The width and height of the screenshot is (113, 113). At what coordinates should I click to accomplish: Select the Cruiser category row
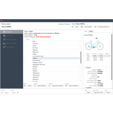pos(56,46)
